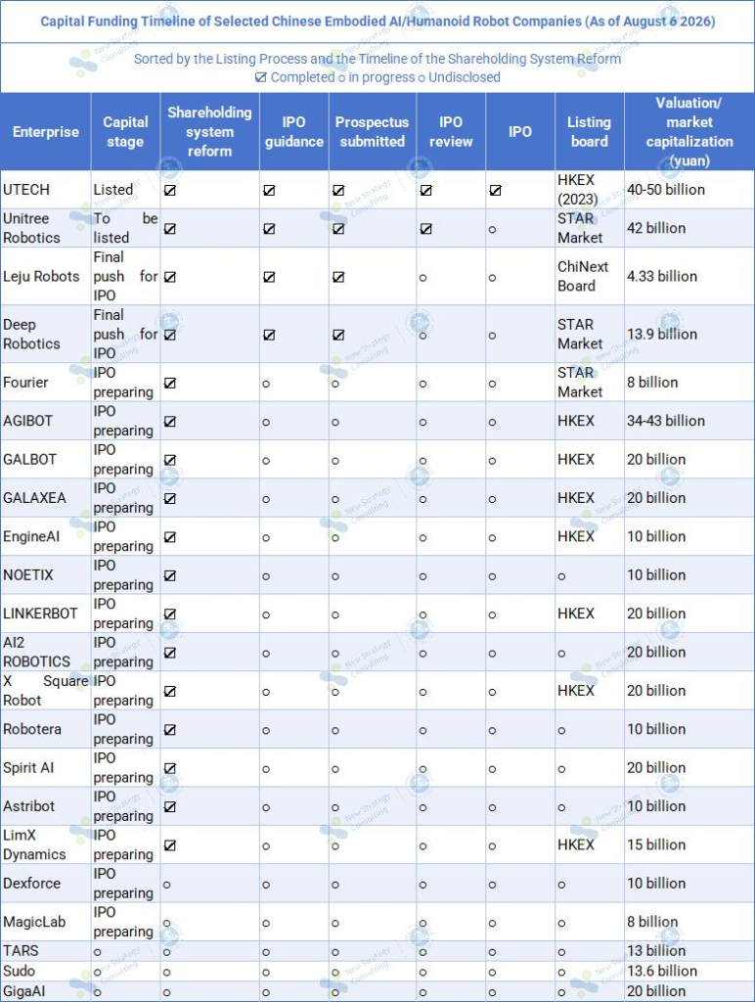Select the Unitree Robotics enterprise cell
755x1002 pixels.
pyautogui.click(x=45, y=228)
